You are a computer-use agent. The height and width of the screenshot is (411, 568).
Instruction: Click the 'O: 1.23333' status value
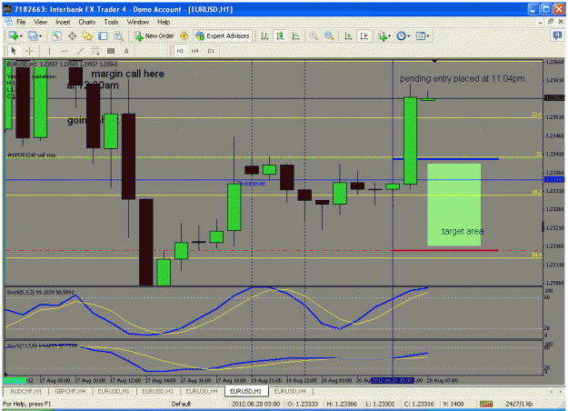click(303, 404)
